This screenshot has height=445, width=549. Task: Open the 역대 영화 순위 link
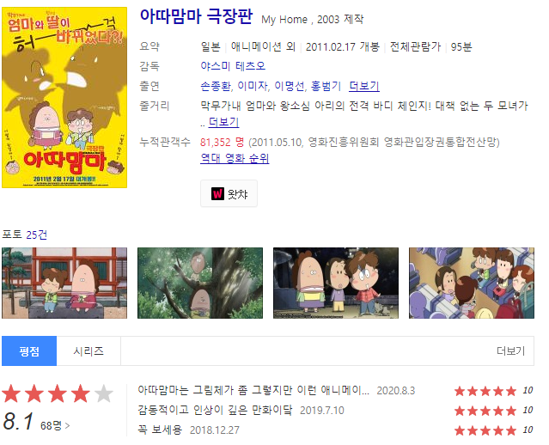tap(235, 158)
